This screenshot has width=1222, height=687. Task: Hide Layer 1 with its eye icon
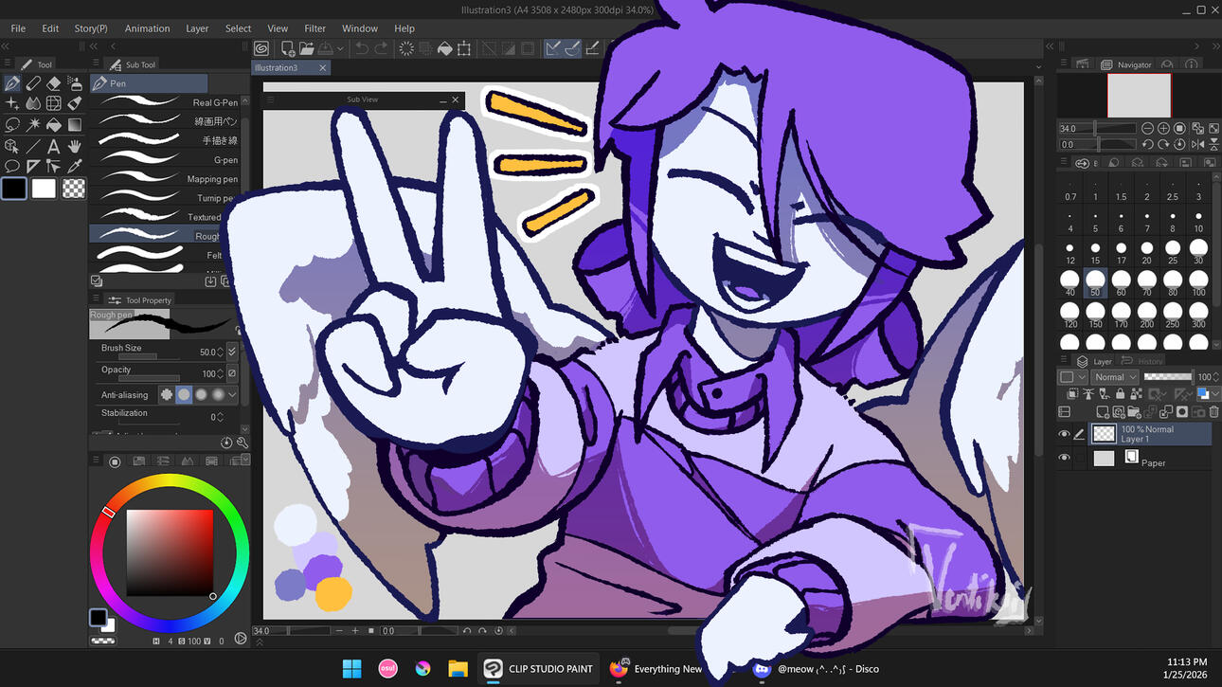(1064, 434)
